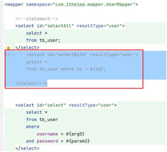
Task: Collapse the select id="select" tag fold marker
Action: point(2,105)
